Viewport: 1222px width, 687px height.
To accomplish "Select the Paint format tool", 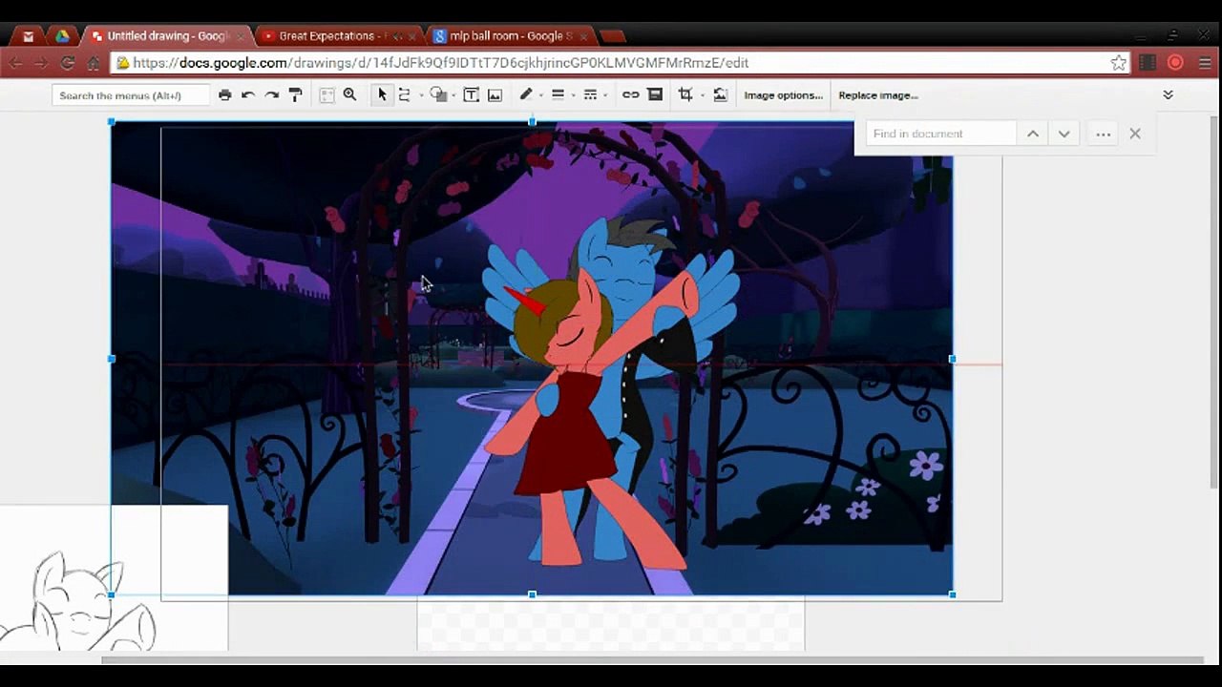I will [295, 94].
